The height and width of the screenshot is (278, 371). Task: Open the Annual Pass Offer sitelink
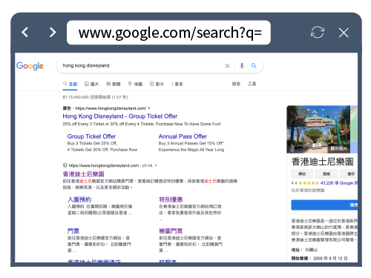(x=183, y=136)
